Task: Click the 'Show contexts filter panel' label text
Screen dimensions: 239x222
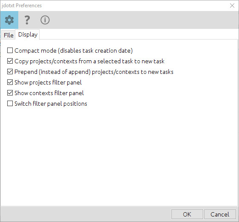Action: [x=49, y=93]
